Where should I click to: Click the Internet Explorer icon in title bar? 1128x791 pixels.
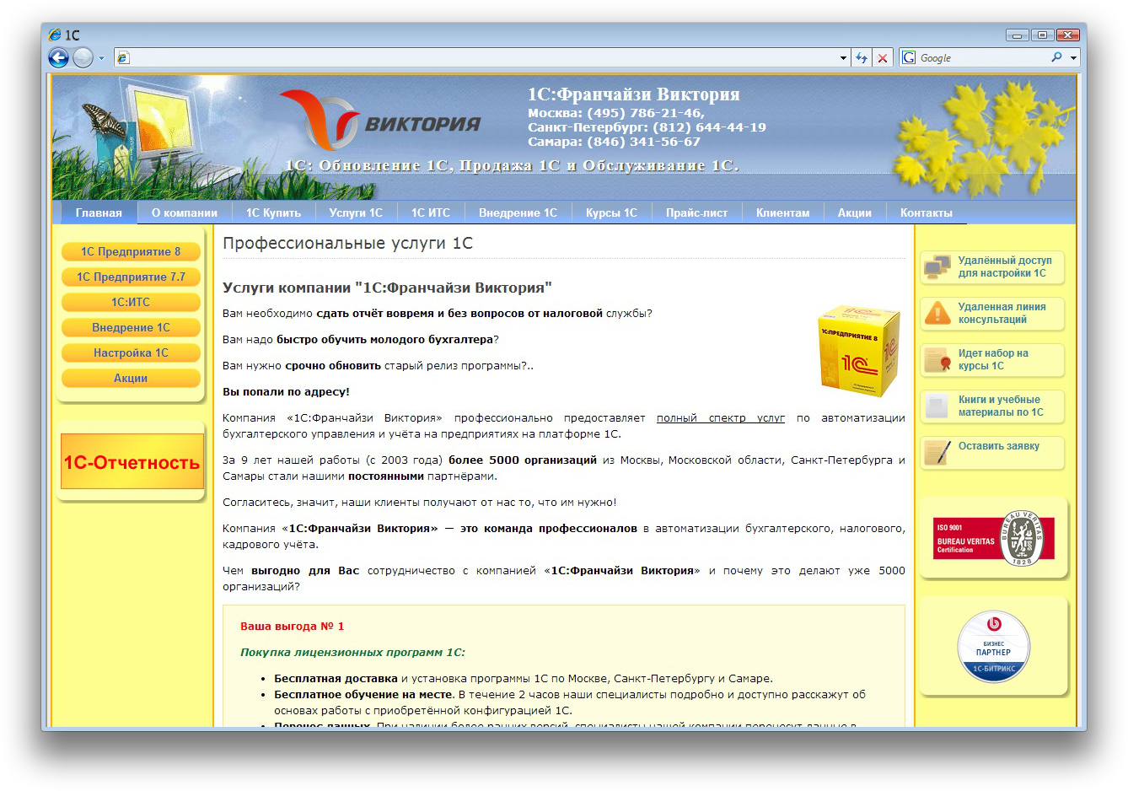point(55,35)
